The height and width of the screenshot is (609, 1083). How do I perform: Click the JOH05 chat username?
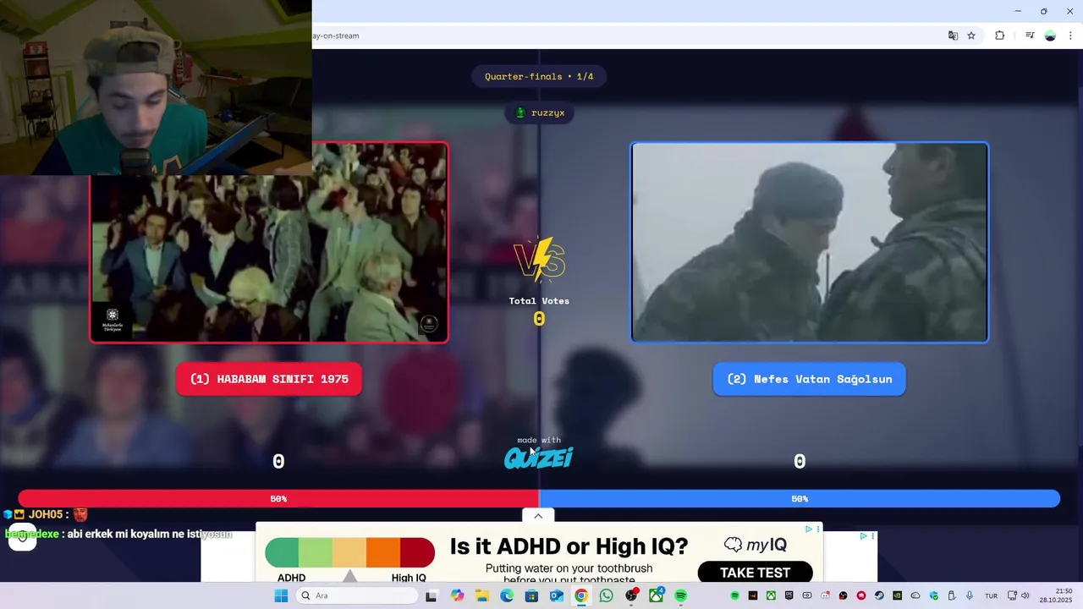47,514
